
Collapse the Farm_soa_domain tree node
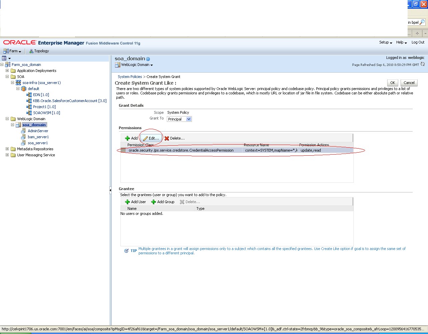2,64
